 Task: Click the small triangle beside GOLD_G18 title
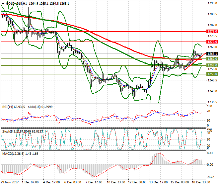click(2, 3)
